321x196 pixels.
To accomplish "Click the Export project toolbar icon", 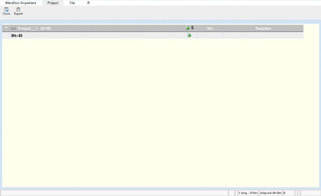I will click(18, 11).
